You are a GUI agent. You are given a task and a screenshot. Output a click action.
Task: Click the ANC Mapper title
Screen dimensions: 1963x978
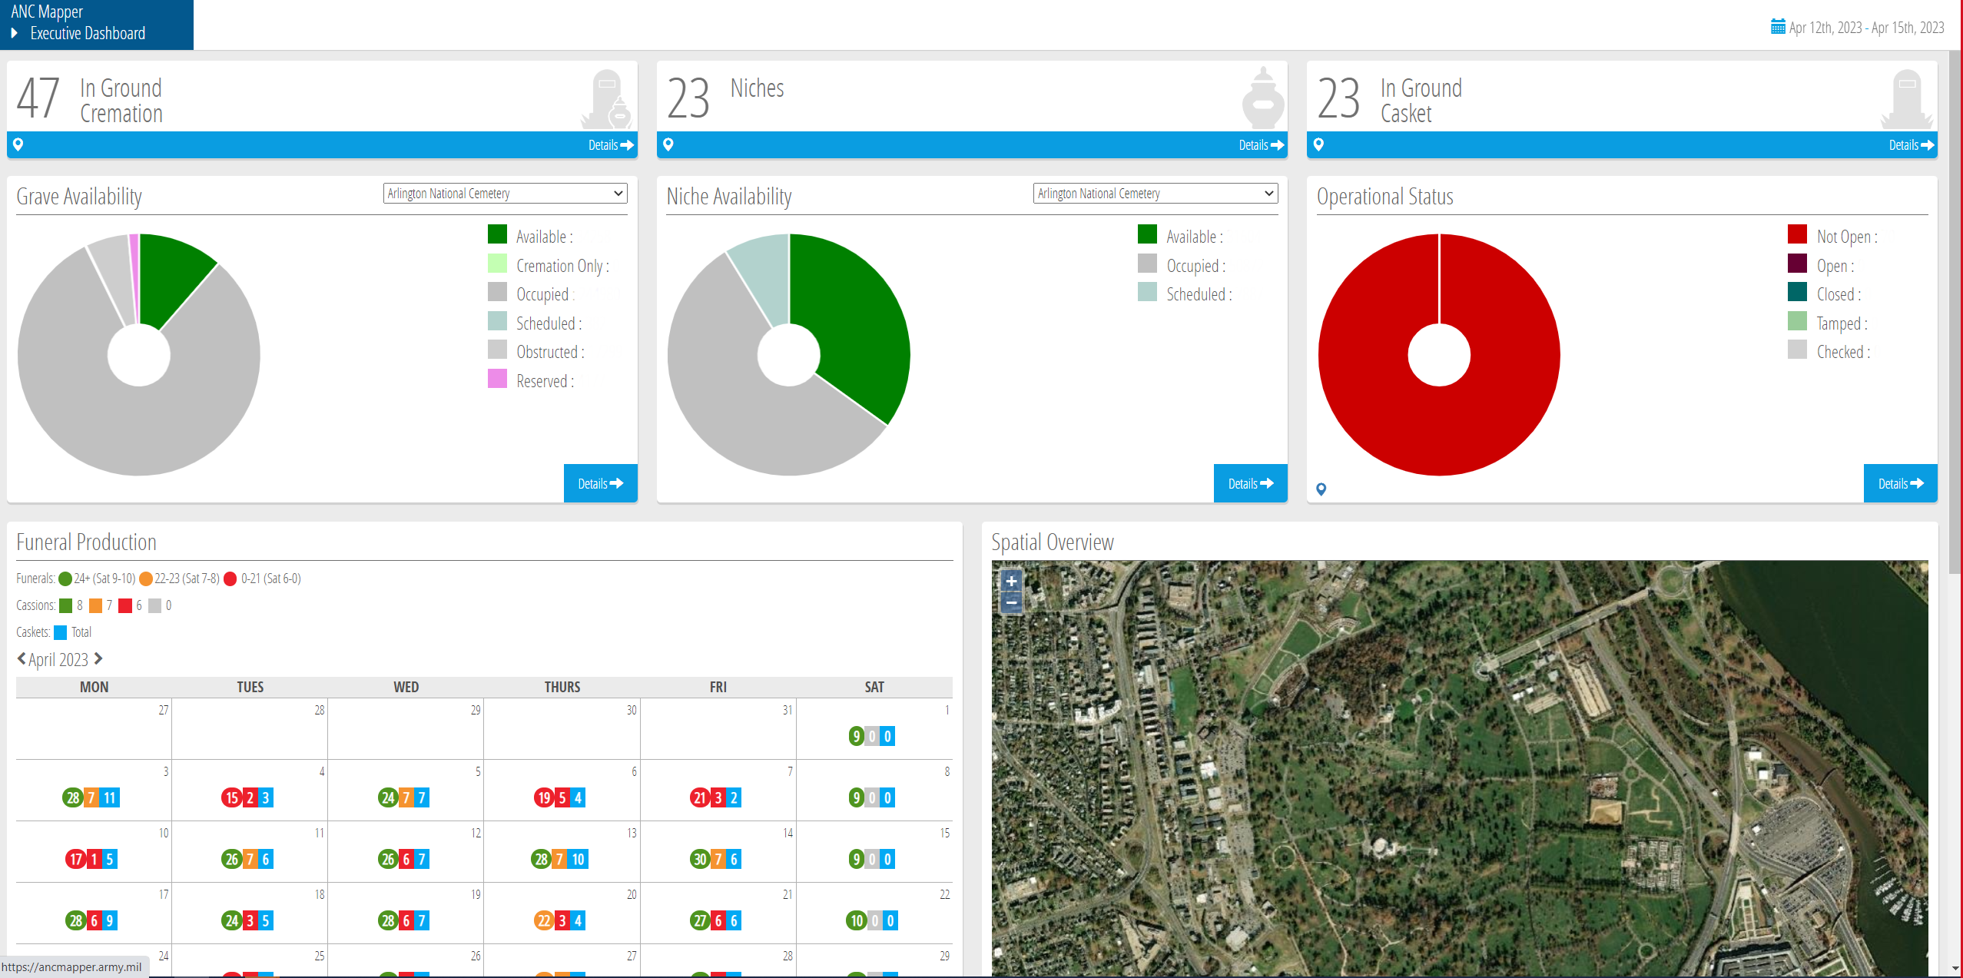(47, 12)
